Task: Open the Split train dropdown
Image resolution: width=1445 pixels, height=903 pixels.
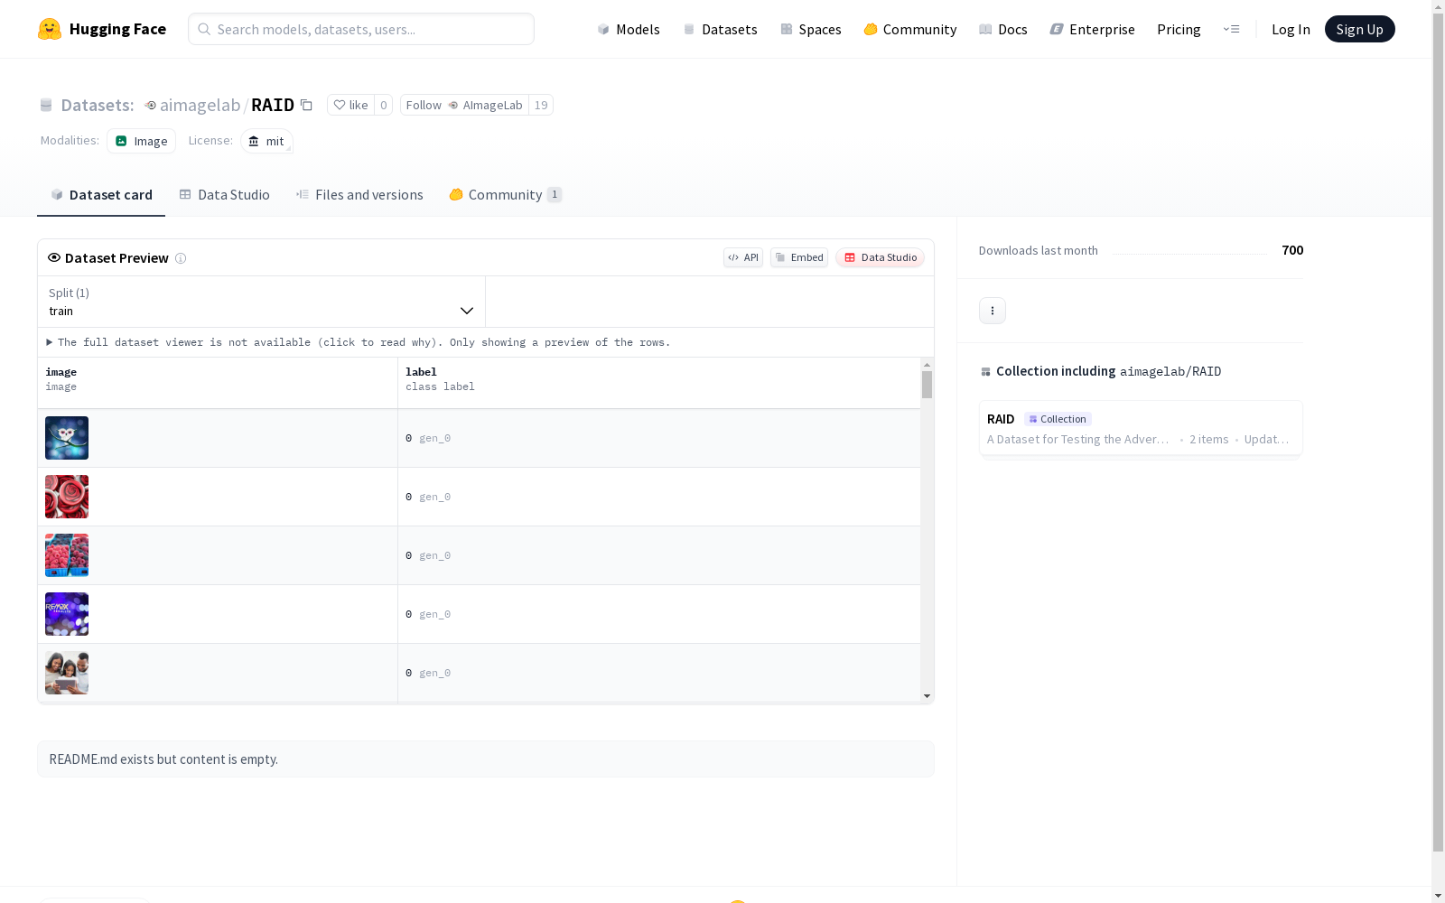Action: (x=262, y=302)
